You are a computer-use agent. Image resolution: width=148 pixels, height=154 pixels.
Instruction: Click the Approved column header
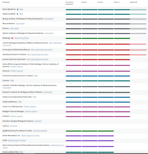[x=133, y=2]
